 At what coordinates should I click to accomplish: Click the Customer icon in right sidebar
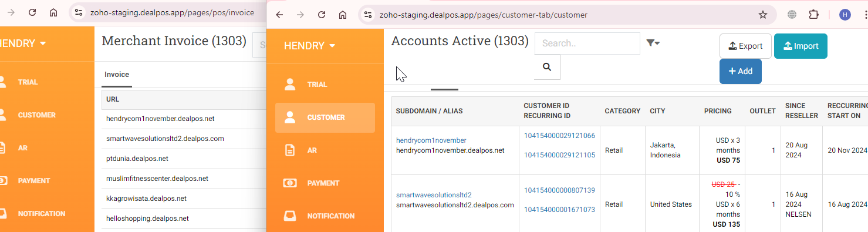point(290,117)
